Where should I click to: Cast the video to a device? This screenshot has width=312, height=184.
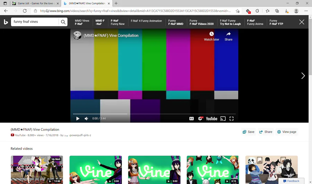[x=223, y=119]
